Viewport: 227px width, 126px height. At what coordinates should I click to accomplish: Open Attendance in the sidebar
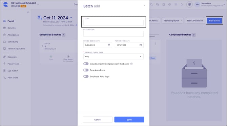(x=13, y=35)
